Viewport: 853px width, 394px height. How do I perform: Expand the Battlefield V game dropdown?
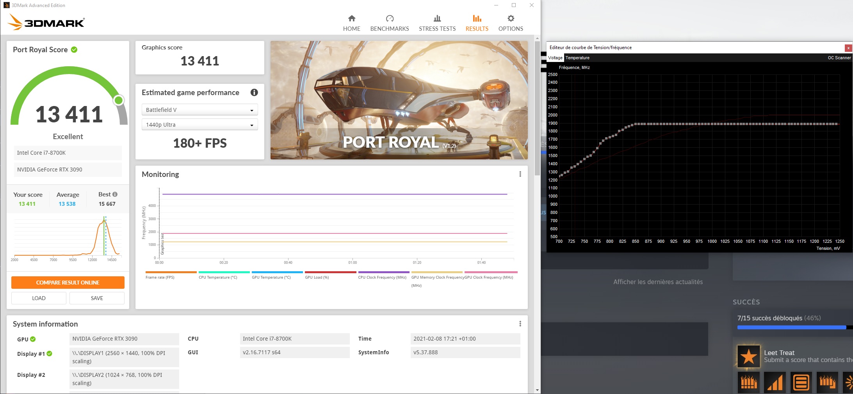199,110
